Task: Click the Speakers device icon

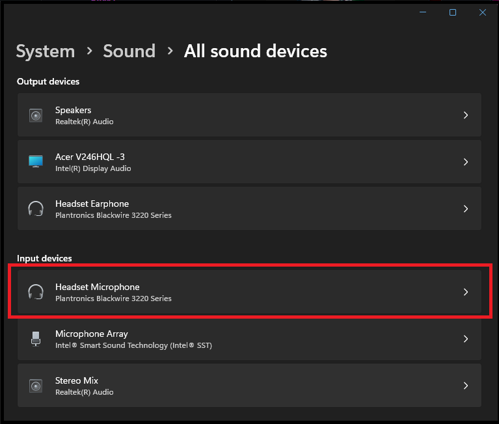Action: coord(36,115)
